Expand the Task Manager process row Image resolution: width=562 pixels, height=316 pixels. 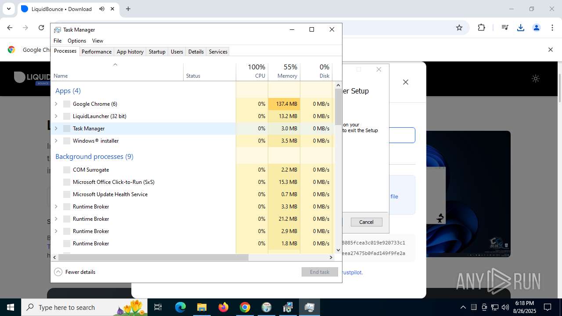[x=56, y=129]
